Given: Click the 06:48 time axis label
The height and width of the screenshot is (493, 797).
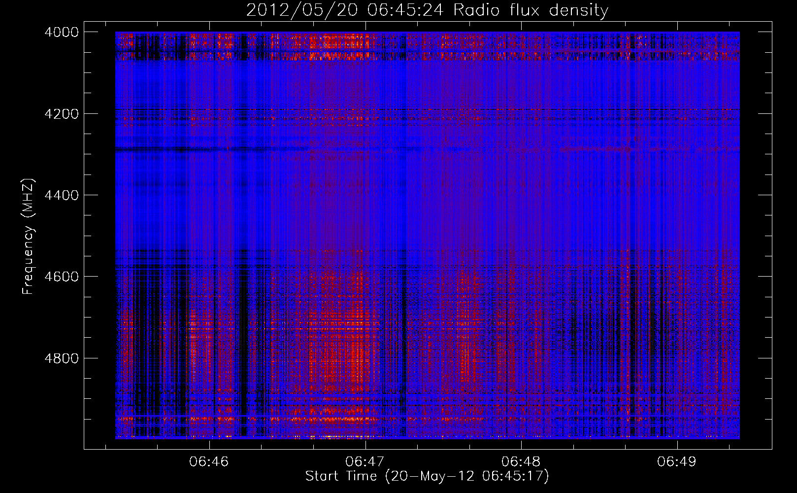Looking at the screenshot, I should coord(521,461).
